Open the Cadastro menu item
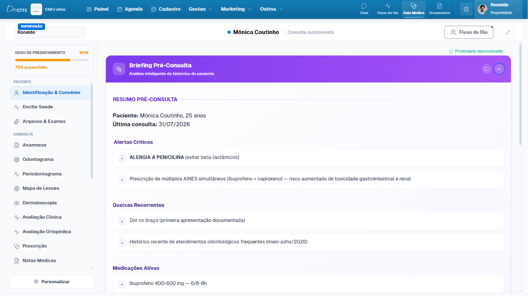This screenshot has height=297, width=528. pos(166,9)
